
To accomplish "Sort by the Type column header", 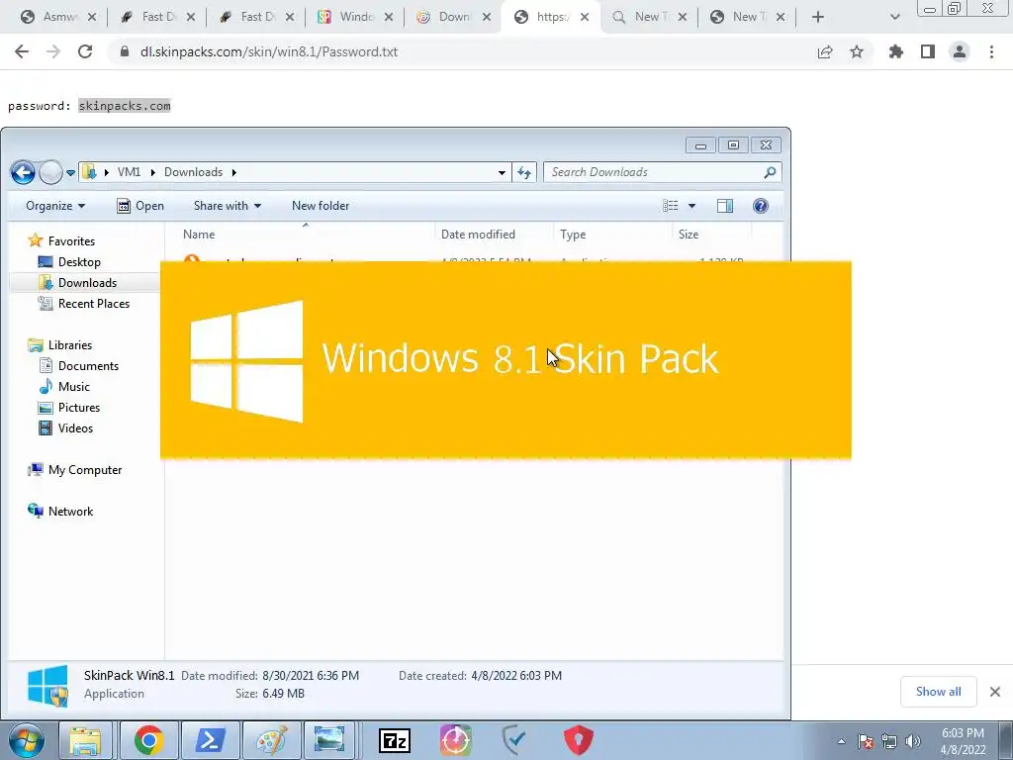I will (612, 234).
